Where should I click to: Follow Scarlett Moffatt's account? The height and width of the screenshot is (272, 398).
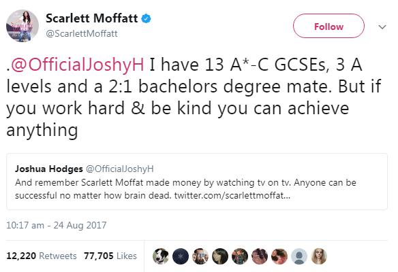[328, 26]
